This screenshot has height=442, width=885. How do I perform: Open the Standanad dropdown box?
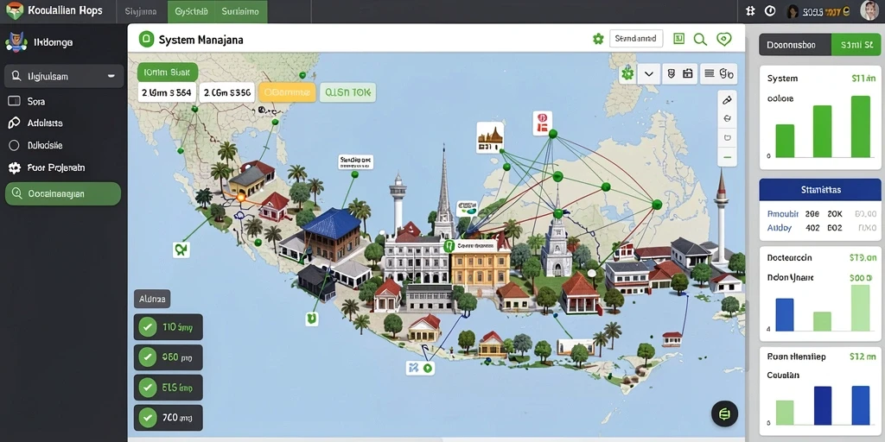click(x=636, y=39)
